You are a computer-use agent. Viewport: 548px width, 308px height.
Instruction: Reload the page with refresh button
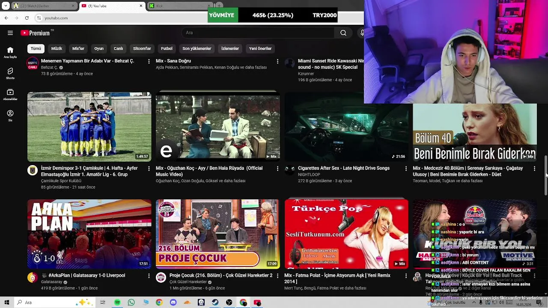(27, 18)
